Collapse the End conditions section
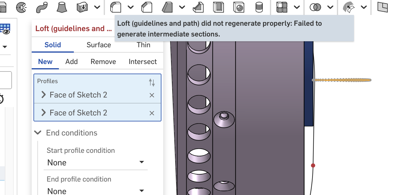This screenshot has width=394, height=195. [38, 132]
